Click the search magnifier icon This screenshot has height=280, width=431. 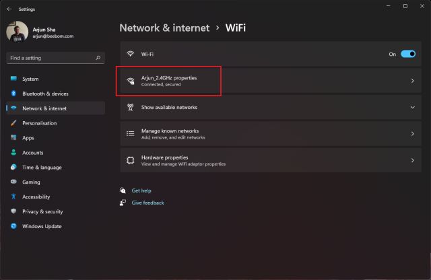[x=98, y=59]
